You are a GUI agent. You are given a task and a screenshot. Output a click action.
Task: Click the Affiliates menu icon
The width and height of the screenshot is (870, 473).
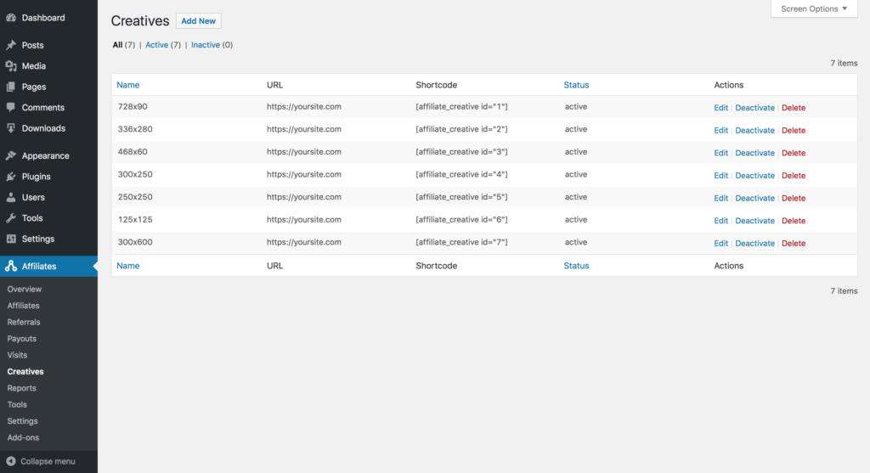coord(10,266)
